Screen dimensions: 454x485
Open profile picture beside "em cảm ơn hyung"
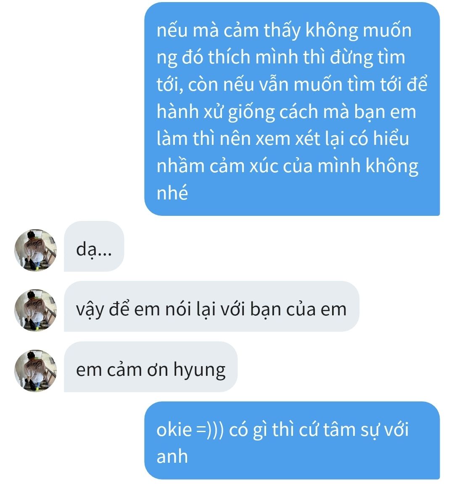[36, 371]
